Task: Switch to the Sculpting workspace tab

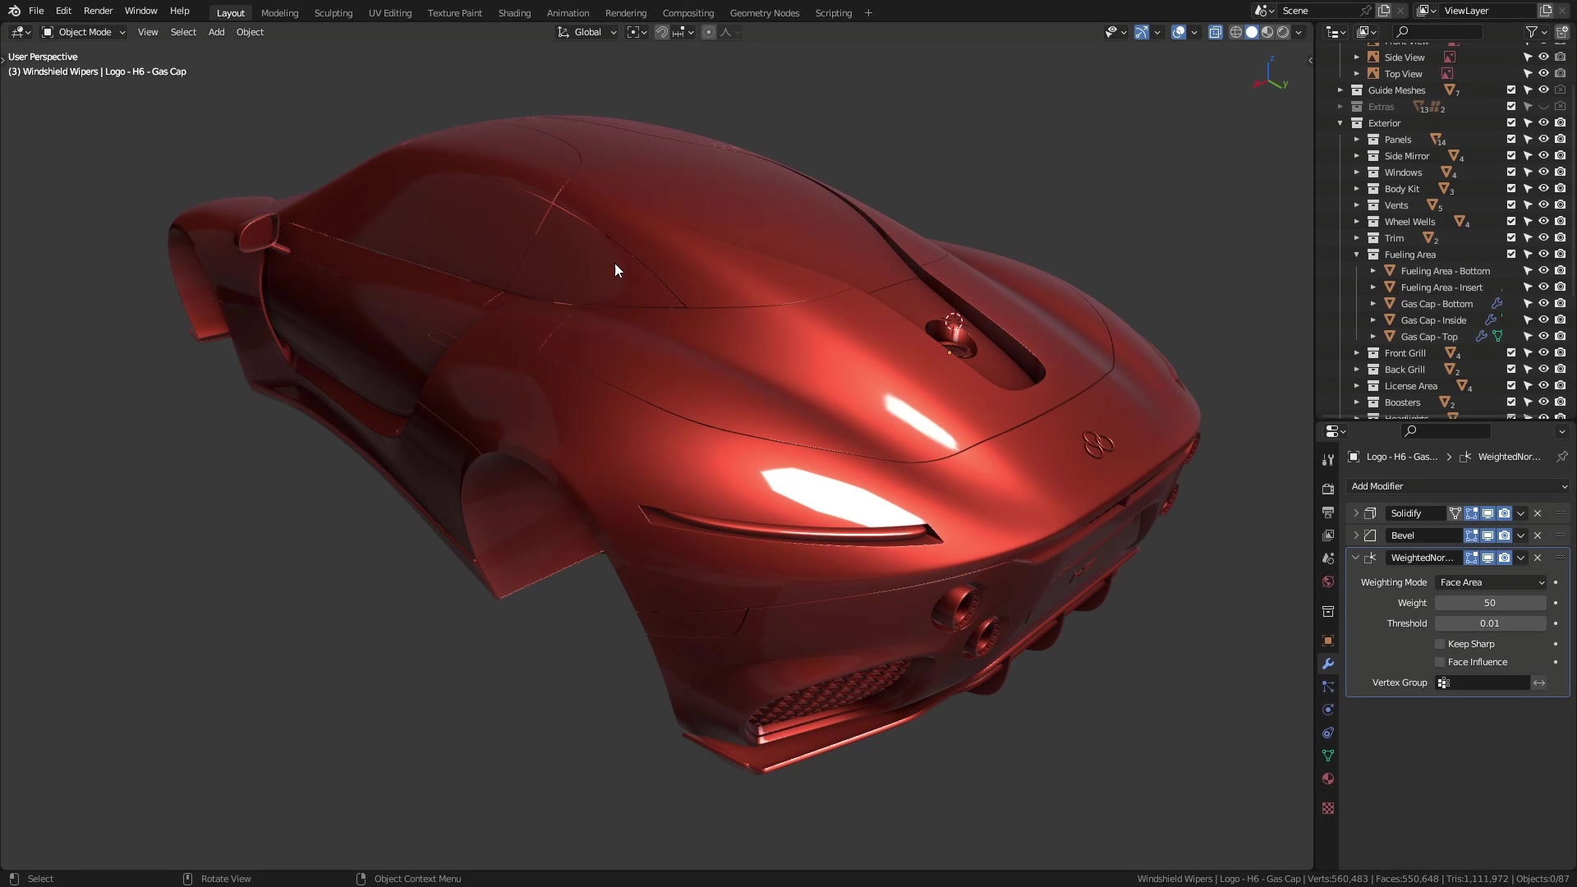Action: [333, 12]
